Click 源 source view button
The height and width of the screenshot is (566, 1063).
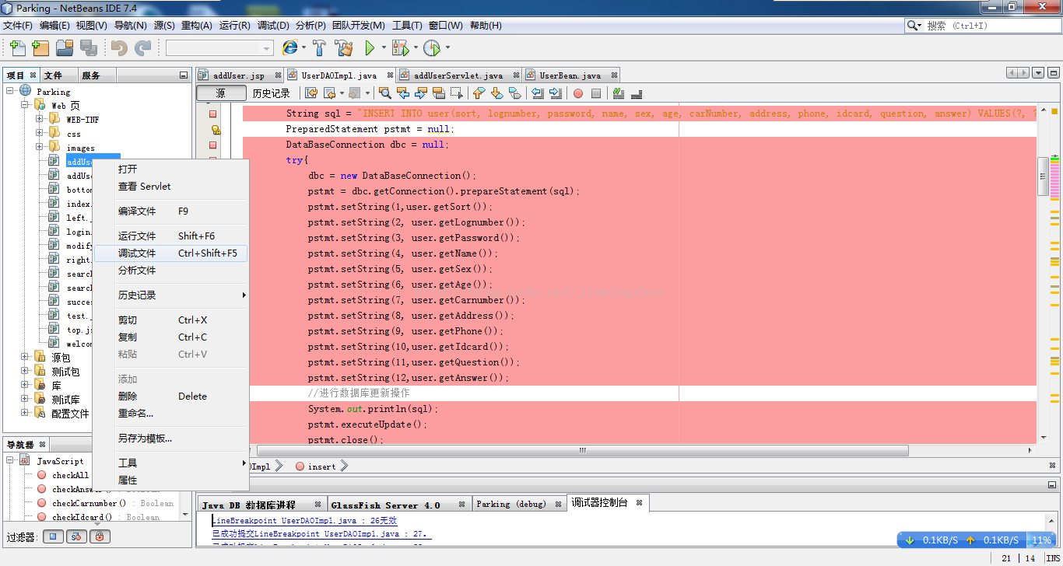(220, 93)
